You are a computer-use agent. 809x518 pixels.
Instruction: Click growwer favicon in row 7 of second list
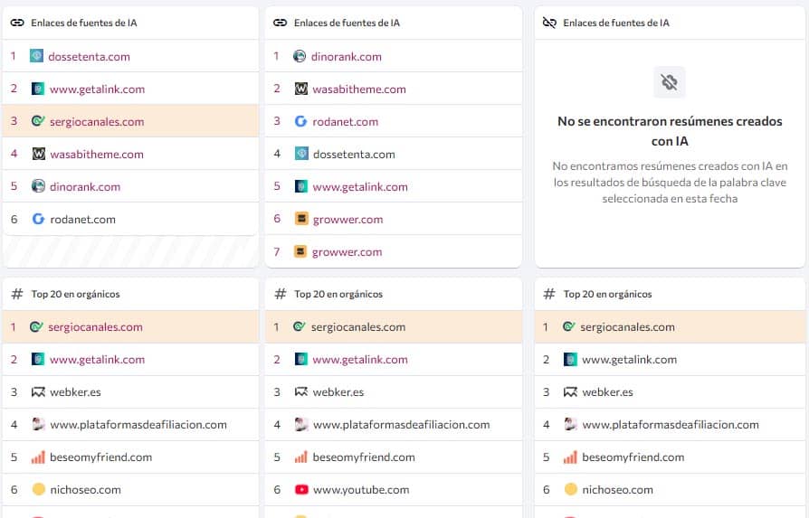300,251
